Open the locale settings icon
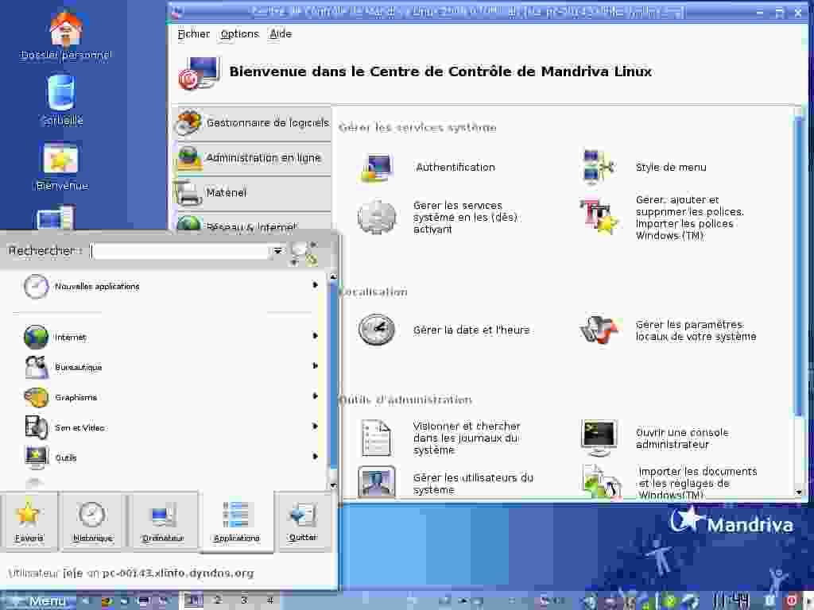 (x=599, y=330)
